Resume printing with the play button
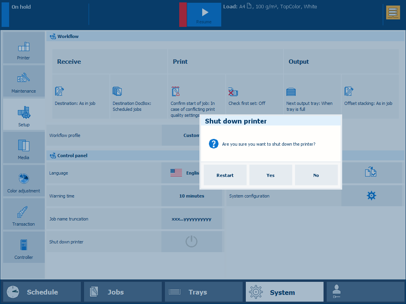Viewport: 406px width, 304px height. pos(204,15)
